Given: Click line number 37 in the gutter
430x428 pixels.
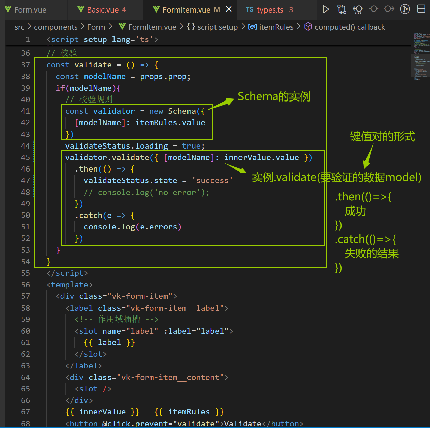Looking at the screenshot, I should (26, 65).
